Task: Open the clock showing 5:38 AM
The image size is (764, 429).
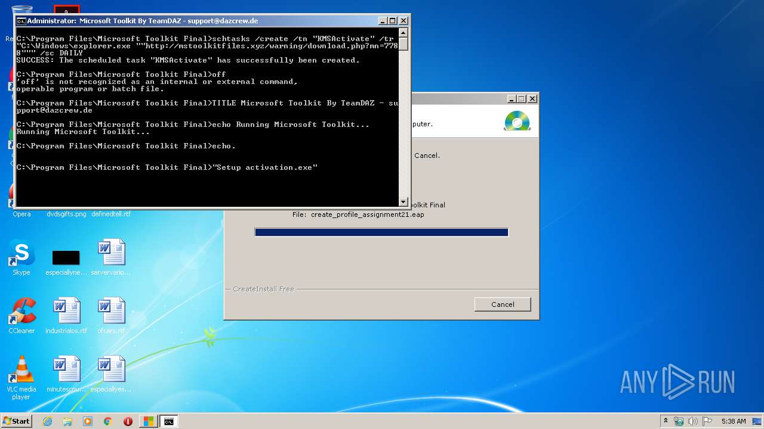Action: tap(734, 421)
